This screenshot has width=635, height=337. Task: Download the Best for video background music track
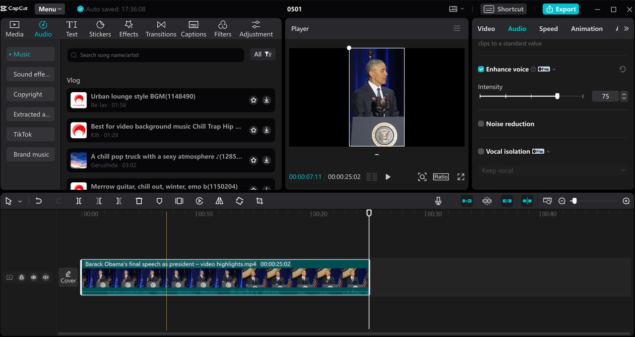266,130
